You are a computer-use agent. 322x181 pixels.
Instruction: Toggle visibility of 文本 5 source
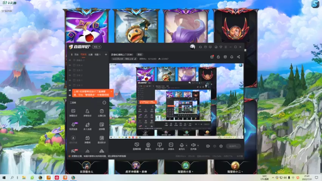point(70,70)
